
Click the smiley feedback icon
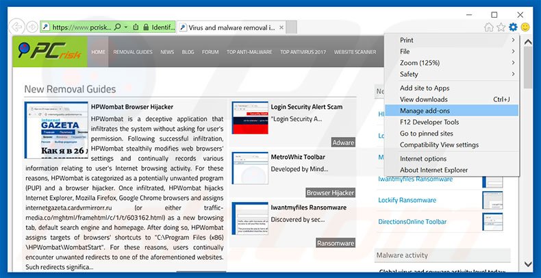point(525,27)
